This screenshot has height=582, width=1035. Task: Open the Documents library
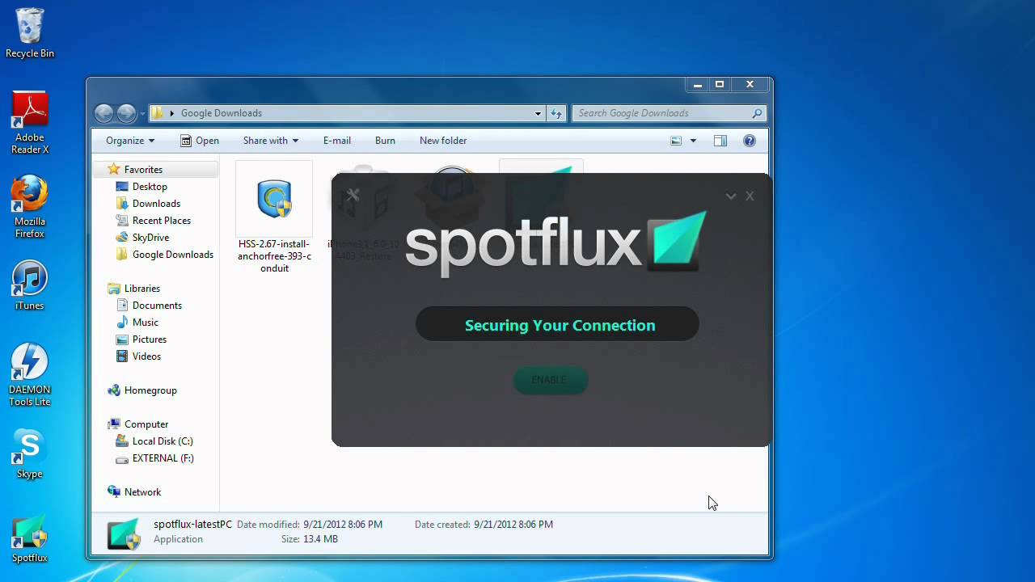pos(157,306)
